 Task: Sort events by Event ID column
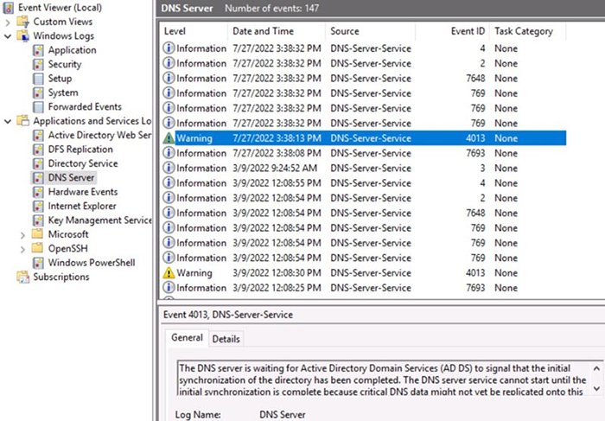coord(468,31)
